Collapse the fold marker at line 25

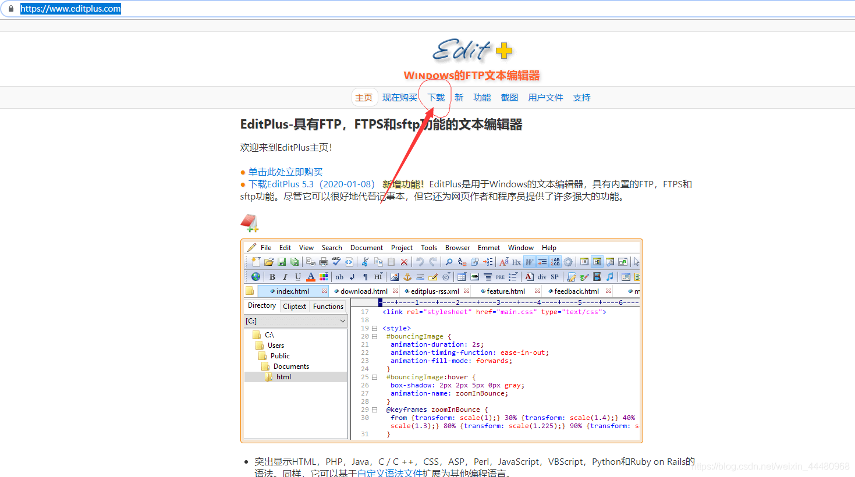pyautogui.click(x=374, y=377)
